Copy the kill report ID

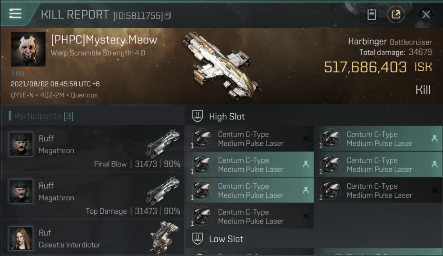tap(167, 16)
